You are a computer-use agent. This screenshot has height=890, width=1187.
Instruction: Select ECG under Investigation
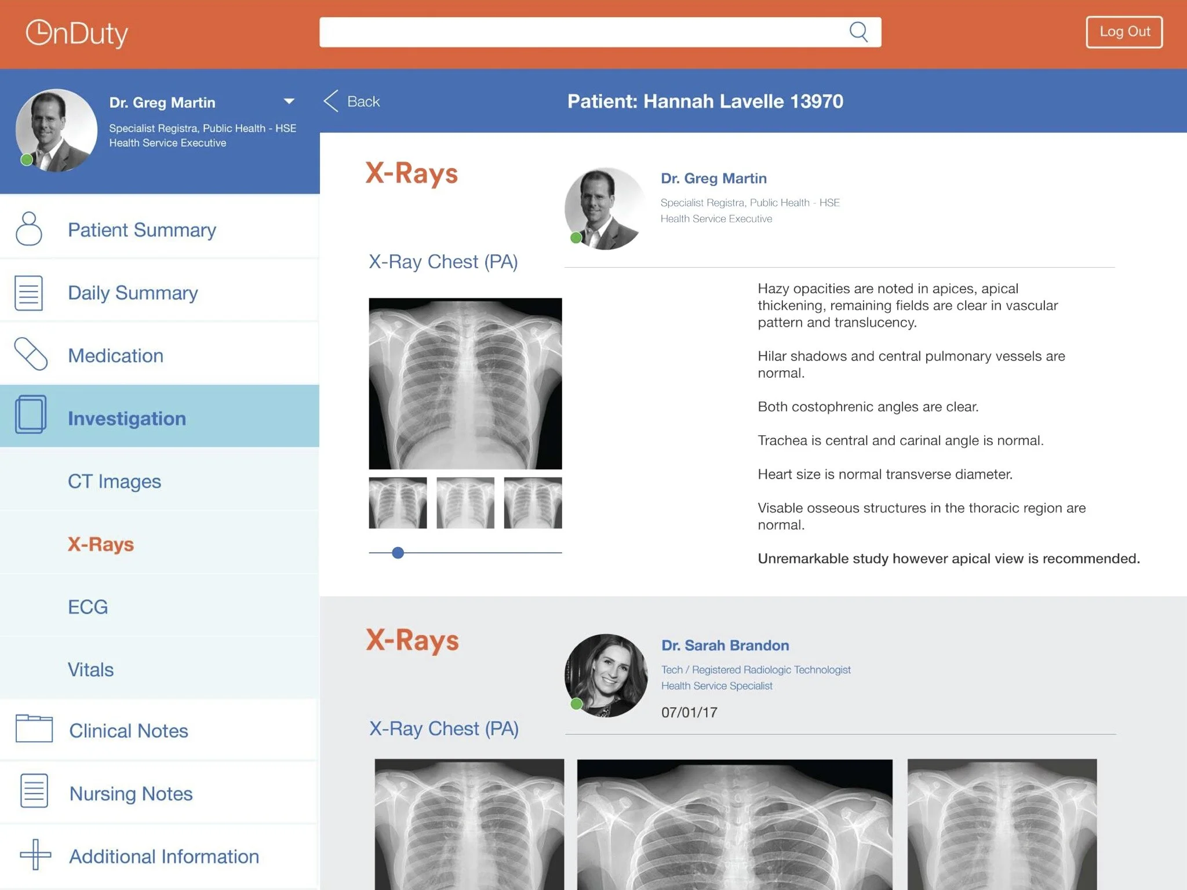pos(88,607)
